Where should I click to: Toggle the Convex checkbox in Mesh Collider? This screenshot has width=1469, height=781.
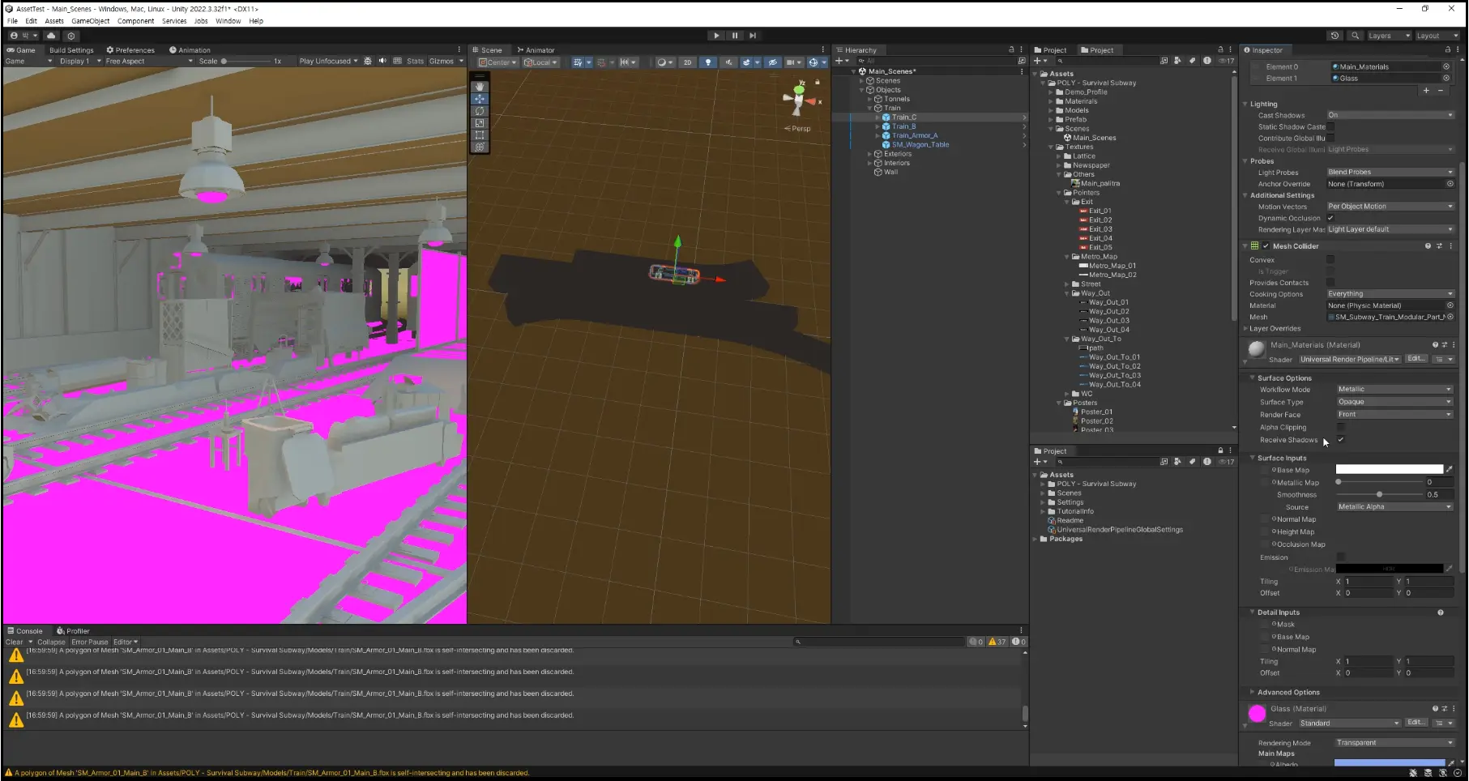click(1330, 259)
